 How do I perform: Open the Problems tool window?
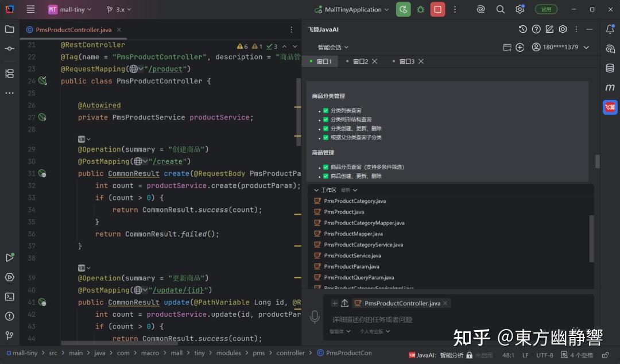(x=10, y=316)
